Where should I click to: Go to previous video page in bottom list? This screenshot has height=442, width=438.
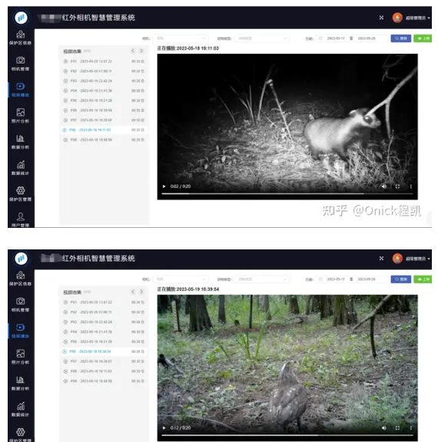[133, 292]
